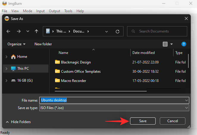The height and width of the screenshot is (135, 197).
Task: Open the File name dropdown arrow
Action: (187, 100)
